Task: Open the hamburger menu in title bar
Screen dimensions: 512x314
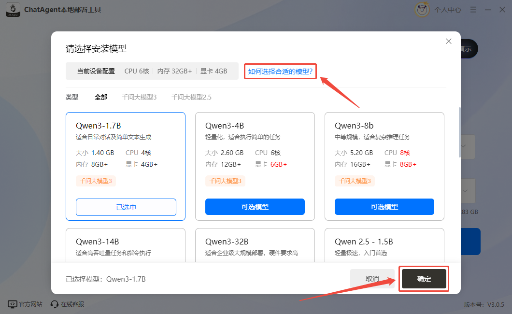Action: (472, 10)
